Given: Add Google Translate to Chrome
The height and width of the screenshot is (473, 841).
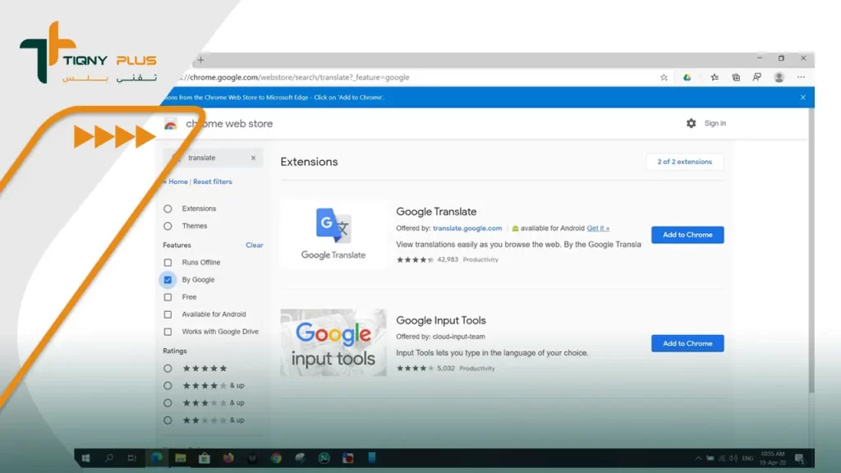Looking at the screenshot, I should [687, 235].
